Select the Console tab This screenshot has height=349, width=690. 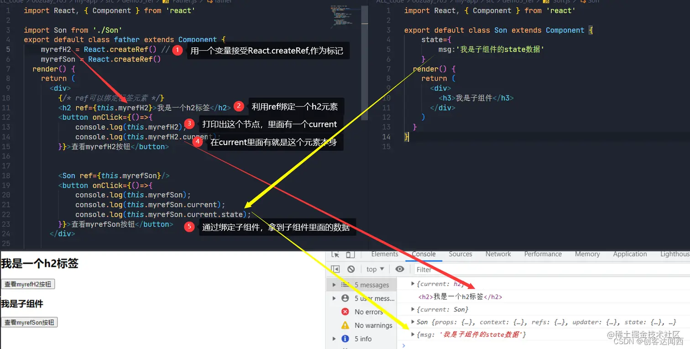pyautogui.click(x=423, y=254)
